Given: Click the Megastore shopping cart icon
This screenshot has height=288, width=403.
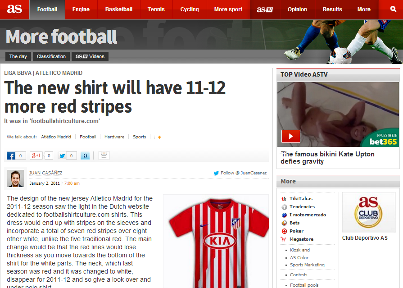Looking at the screenshot, I should pos(284,239).
